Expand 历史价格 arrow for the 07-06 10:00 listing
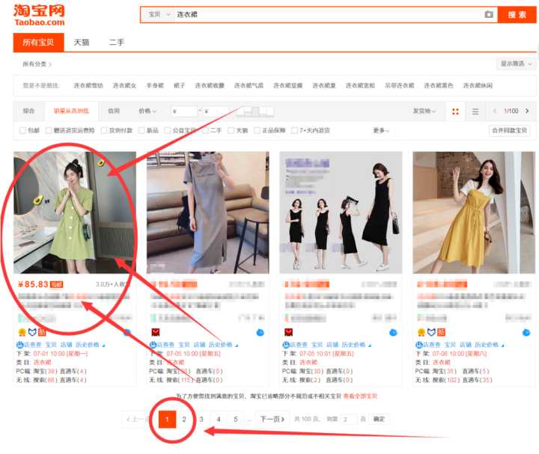The image size is (539, 454). (503, 346)
